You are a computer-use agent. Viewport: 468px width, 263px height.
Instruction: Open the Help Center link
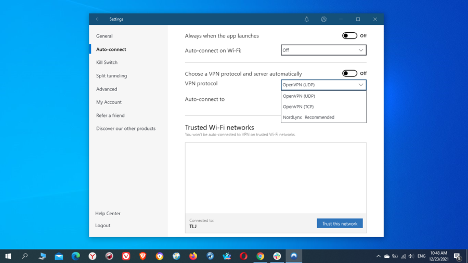(108, 214)
